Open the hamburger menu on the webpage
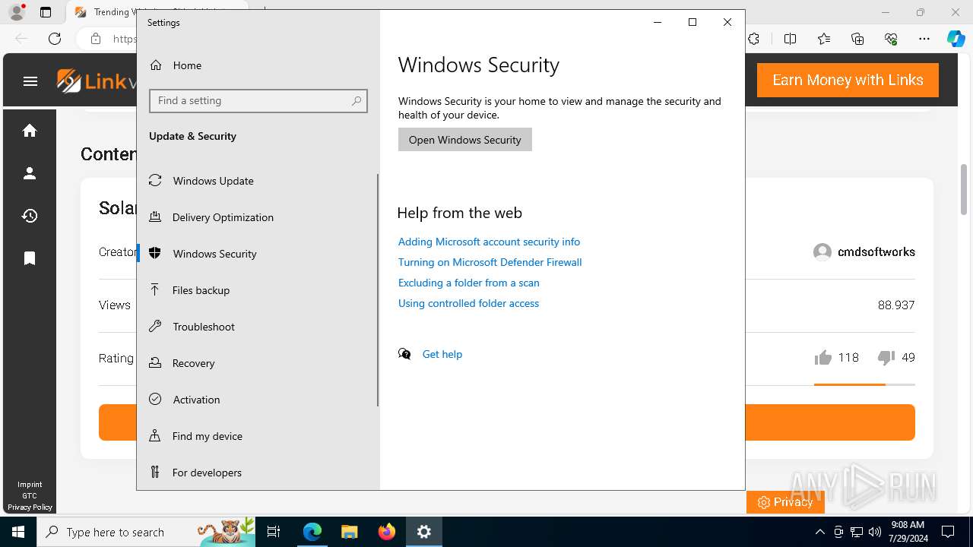 (x=30, y=81)
